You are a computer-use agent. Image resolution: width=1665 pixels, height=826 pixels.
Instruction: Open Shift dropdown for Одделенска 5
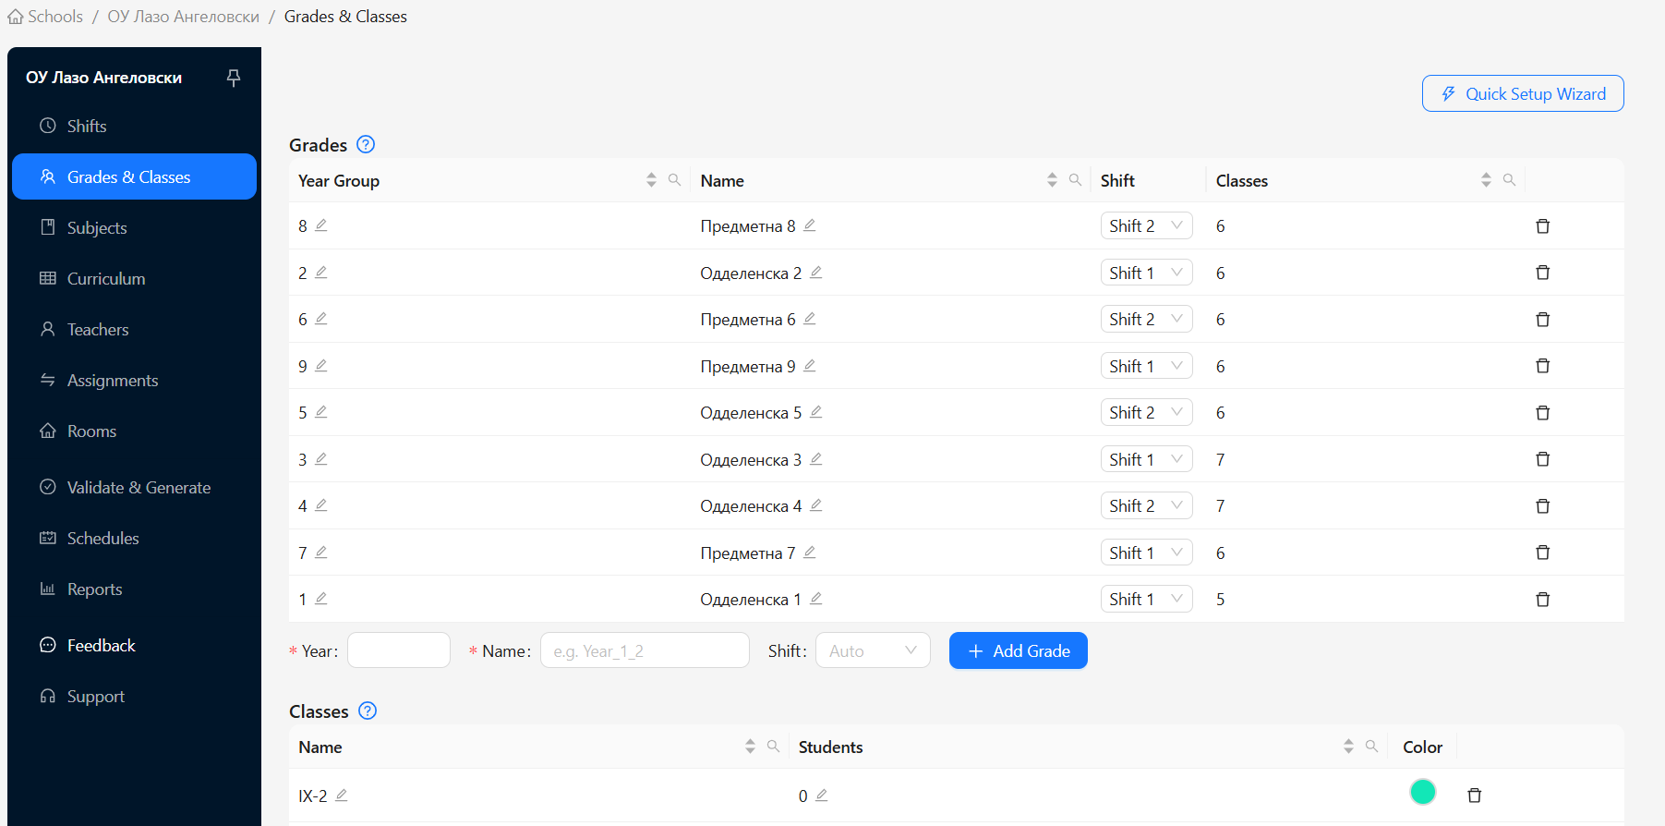tap(1147, 413)
